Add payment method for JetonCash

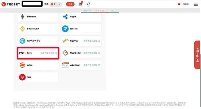click(x=92, y=65)
